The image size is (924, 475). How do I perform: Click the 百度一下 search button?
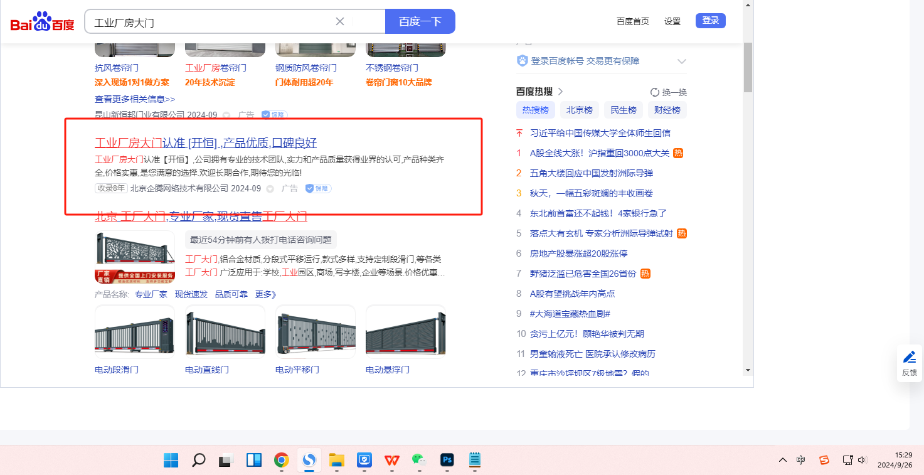[420, 21]
